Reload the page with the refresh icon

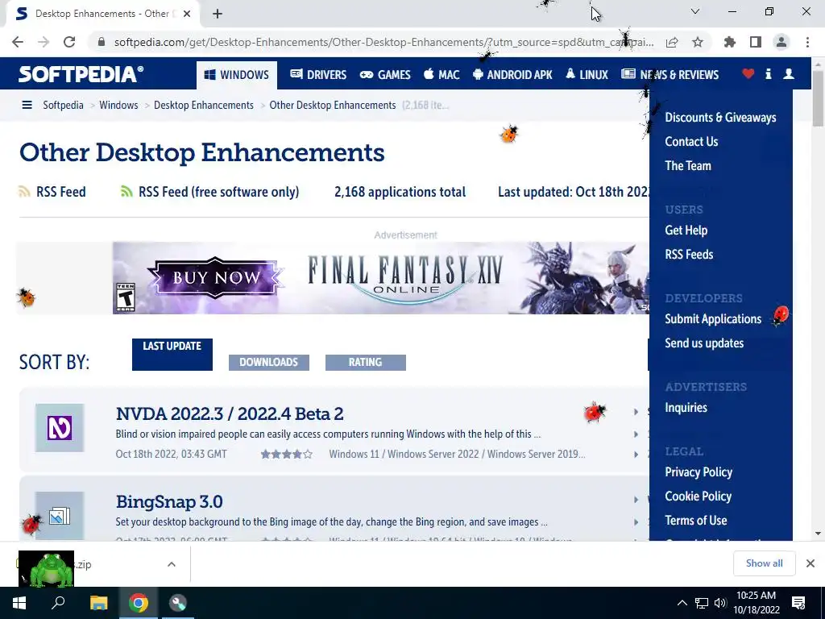[x=69, y=42]
